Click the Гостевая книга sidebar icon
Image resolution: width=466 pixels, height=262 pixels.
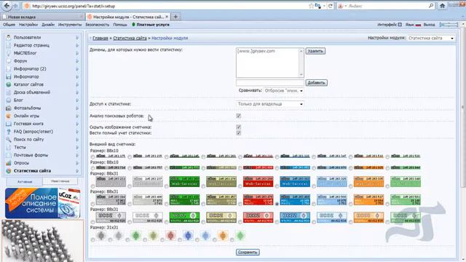(9, 124)
